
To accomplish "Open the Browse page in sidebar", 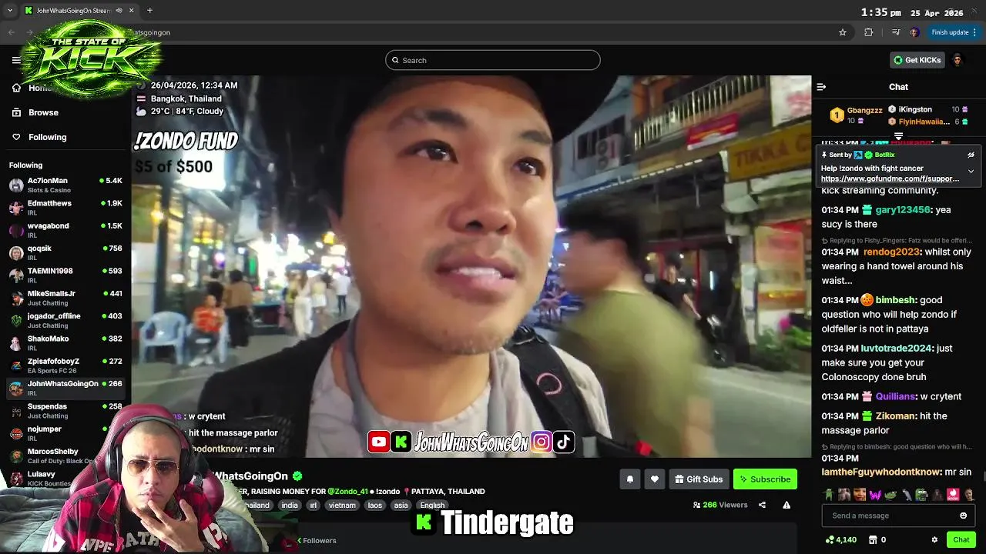I will (x=43, y=112).
